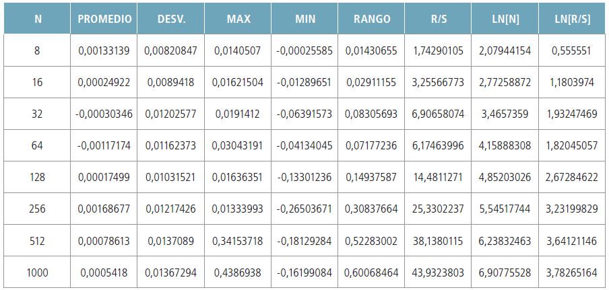Select the DESV. column header
Screen dimensions: 609x290
coord(171,19)
